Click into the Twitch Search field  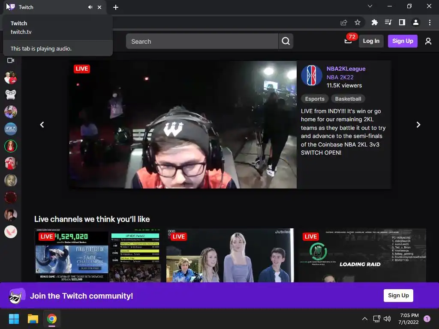click(202, 42)
